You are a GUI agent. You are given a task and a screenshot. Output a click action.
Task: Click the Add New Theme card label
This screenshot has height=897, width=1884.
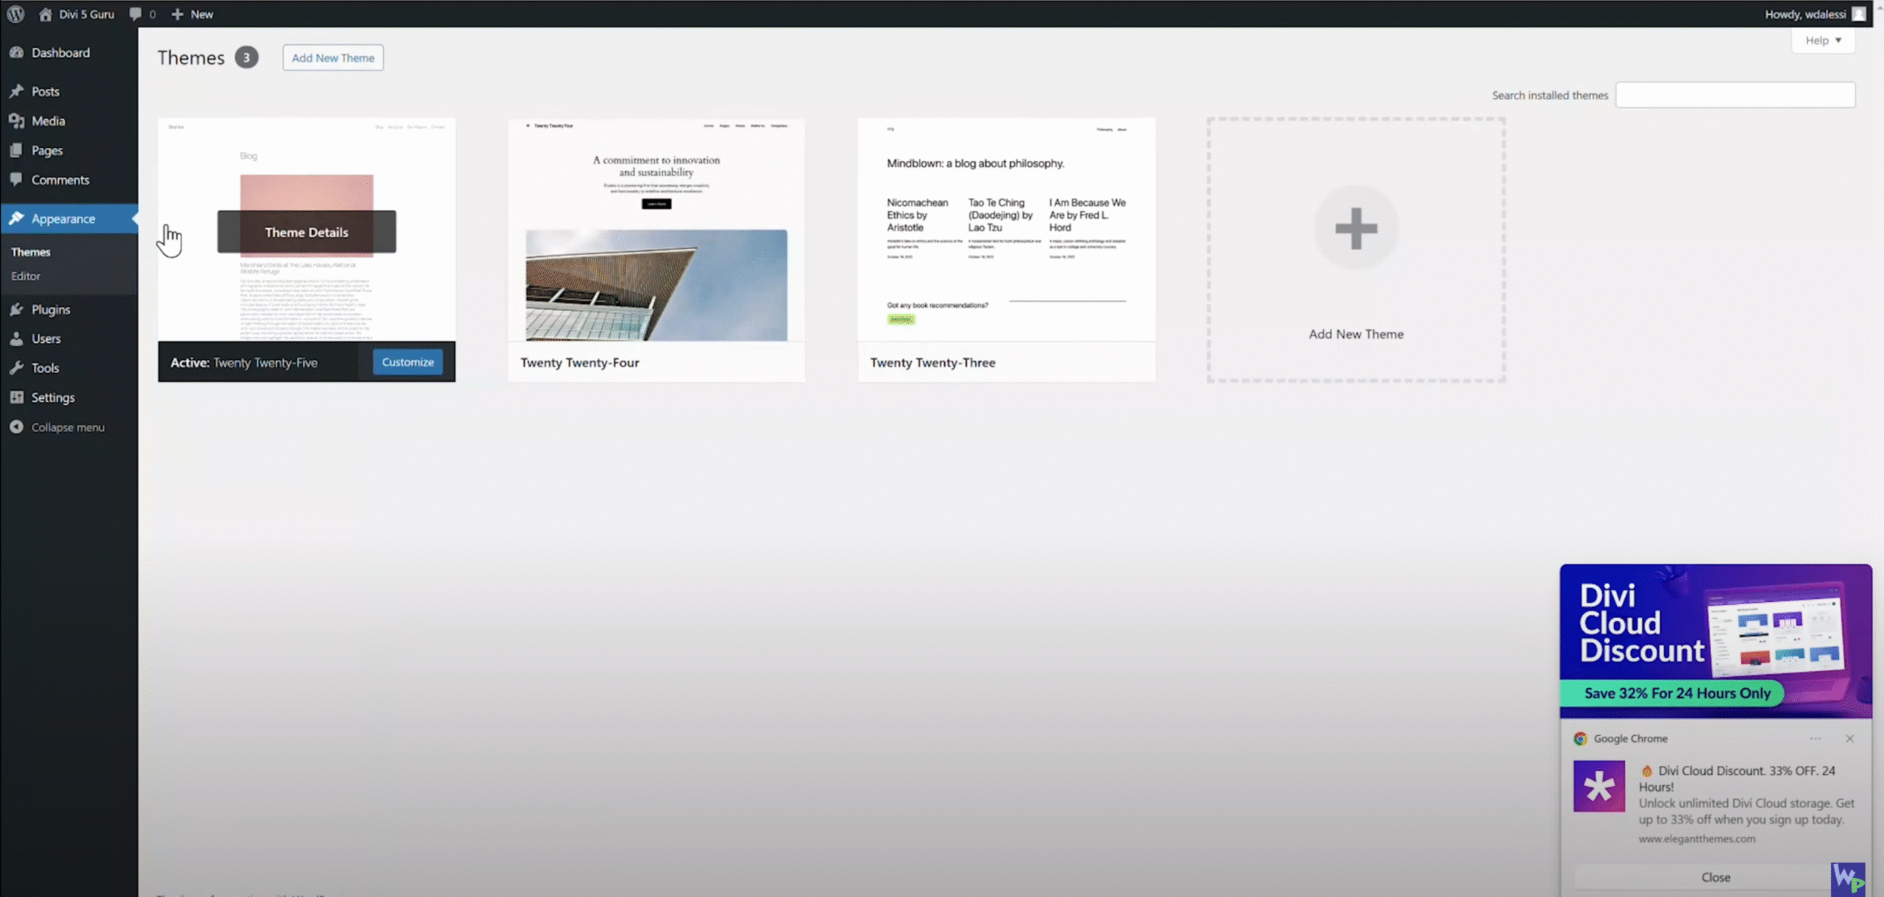1356,334
